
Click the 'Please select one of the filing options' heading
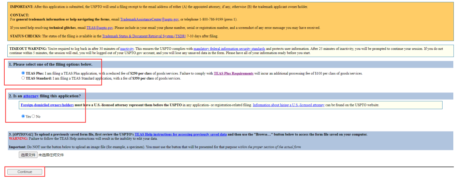pos(50,64)
